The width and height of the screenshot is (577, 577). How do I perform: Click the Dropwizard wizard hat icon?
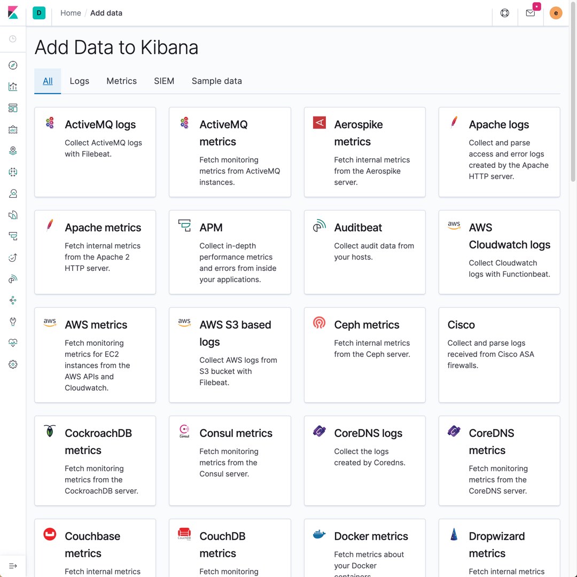454,534
